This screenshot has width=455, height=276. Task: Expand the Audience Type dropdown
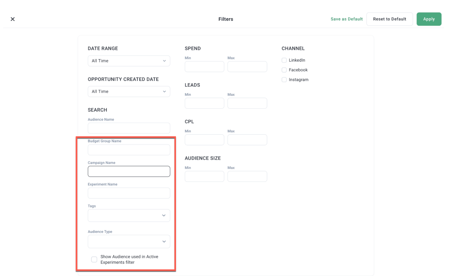coord(129,241)
